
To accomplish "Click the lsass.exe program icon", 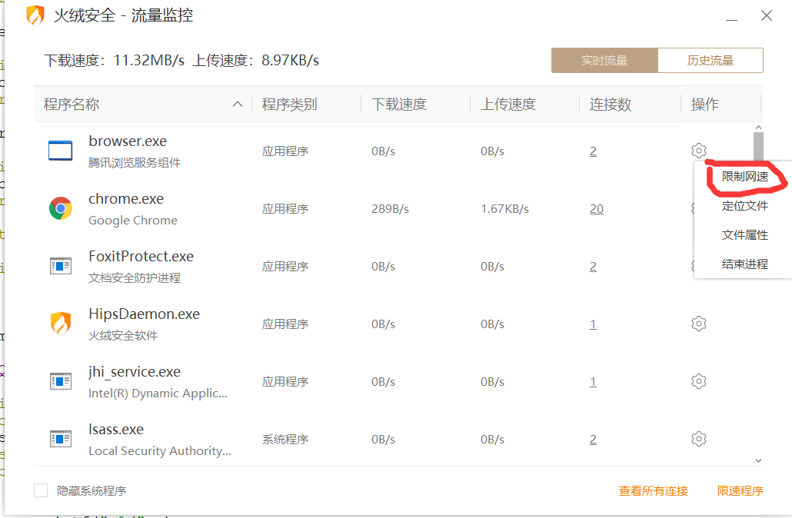I will [60, 438].
